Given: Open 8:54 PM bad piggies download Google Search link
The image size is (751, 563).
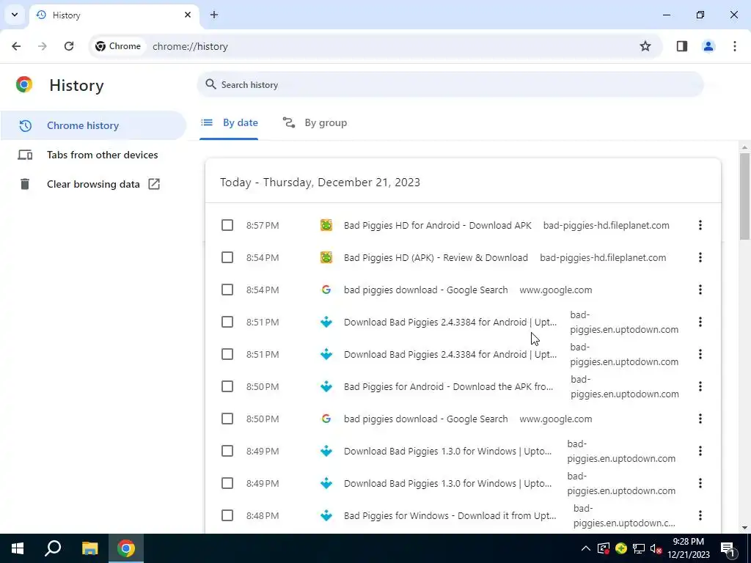Looking at the screenshot, I should tap(425, 290).
